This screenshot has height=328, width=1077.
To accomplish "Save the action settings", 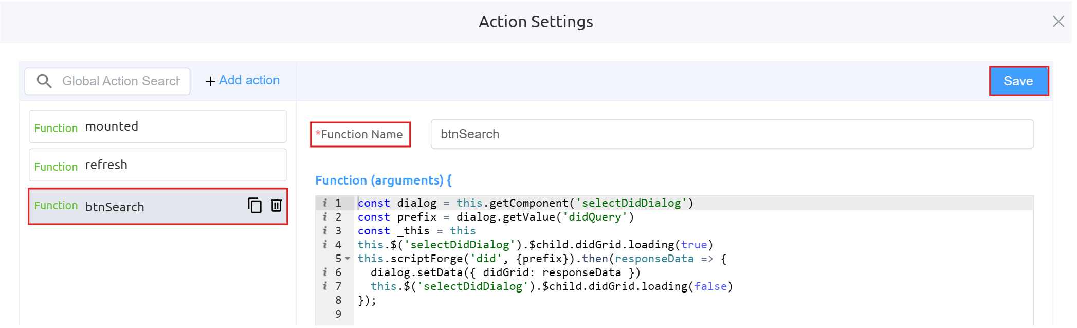I will click(x=1018, y=81).
